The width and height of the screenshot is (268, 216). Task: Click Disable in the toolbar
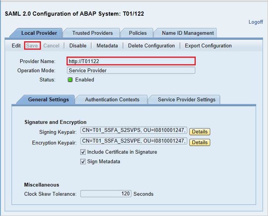click(78, 45)
